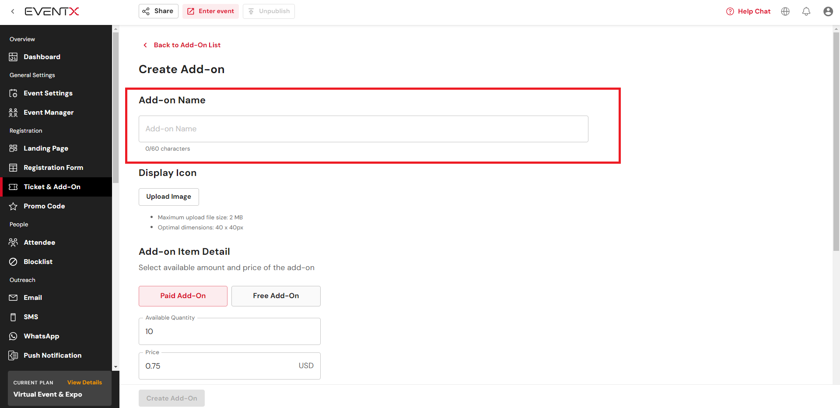
Task: Click the back chevron beside EventX logo
Action: click(x=13, y=11)
